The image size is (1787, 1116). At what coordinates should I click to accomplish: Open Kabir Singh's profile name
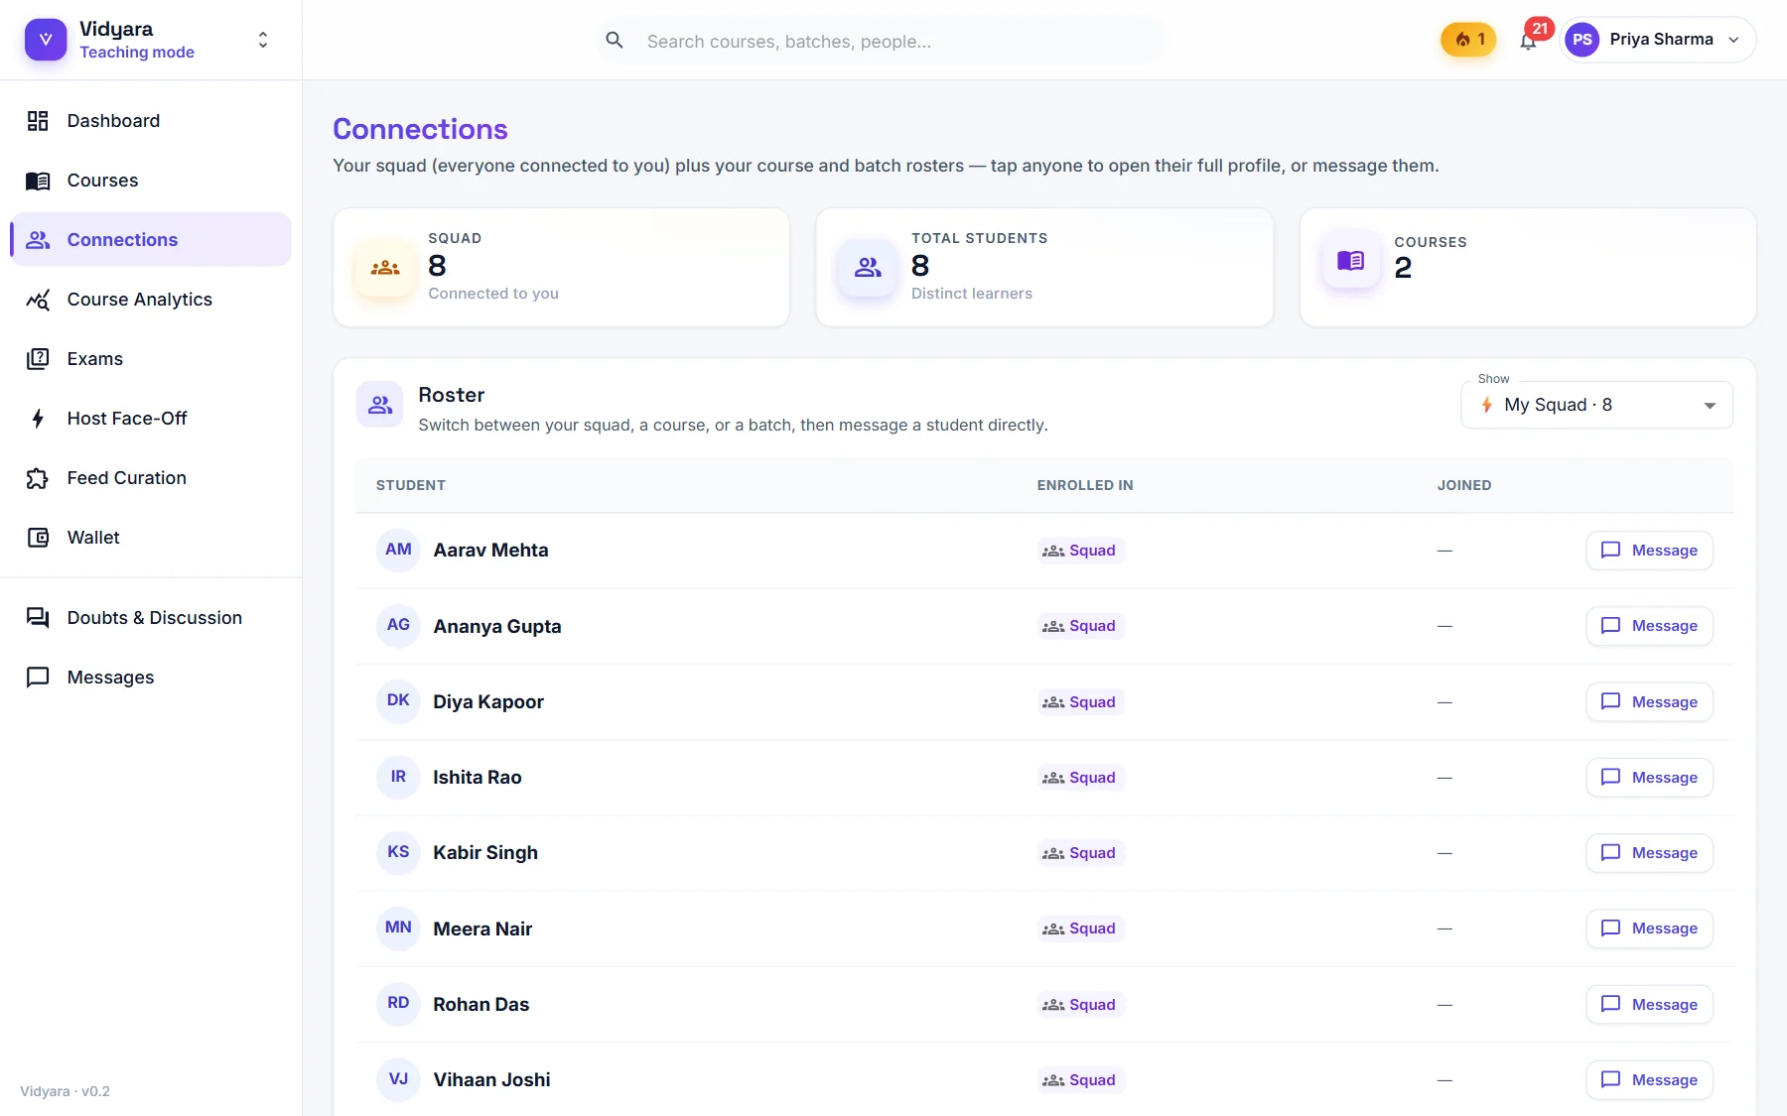pyautogui.click(x=485, y=853)
